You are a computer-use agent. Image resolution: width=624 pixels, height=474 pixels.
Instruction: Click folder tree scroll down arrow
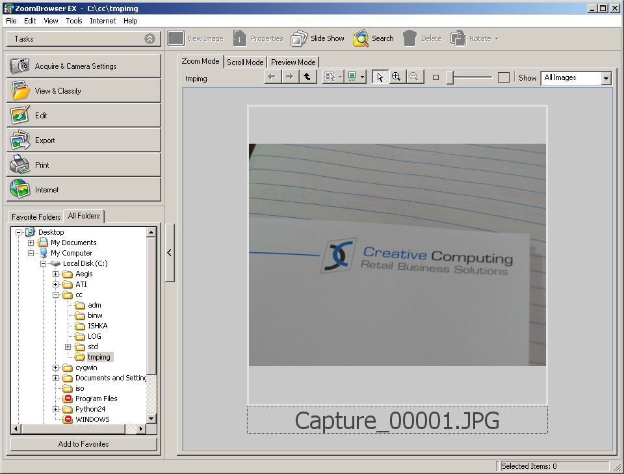pos(151,418)
